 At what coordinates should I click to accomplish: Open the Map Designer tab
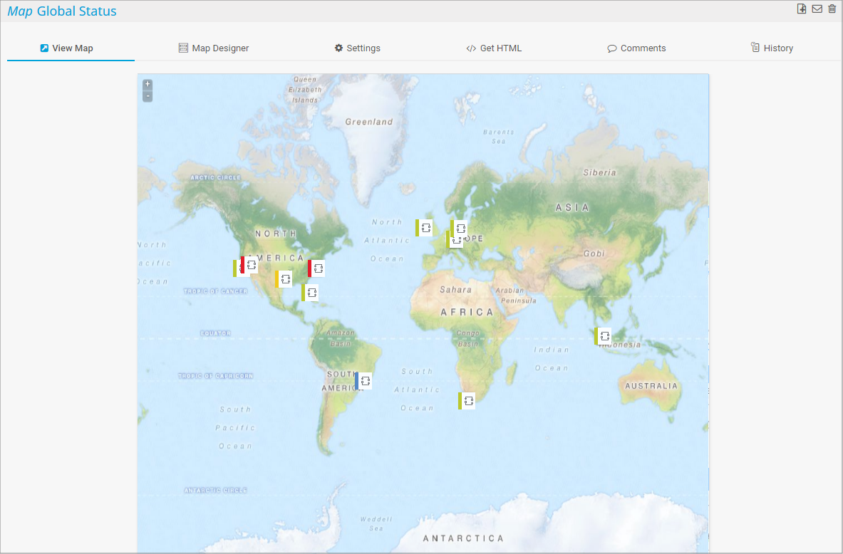214,48
